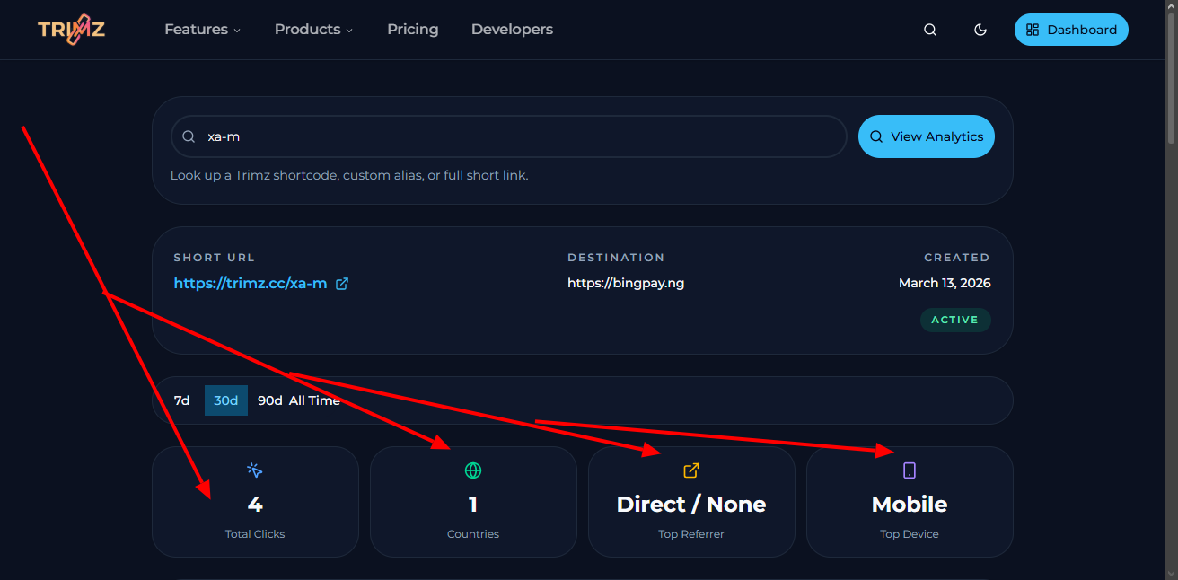This screenshot has height=580, width=1178.
Task: Toggle dark mode with the moon icon
Action: [x=980, y=29]
